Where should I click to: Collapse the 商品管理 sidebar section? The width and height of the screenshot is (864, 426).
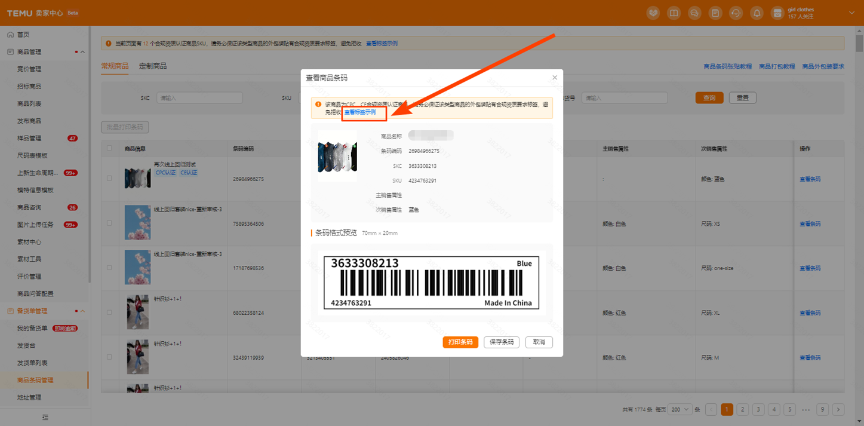pos(82,52)
